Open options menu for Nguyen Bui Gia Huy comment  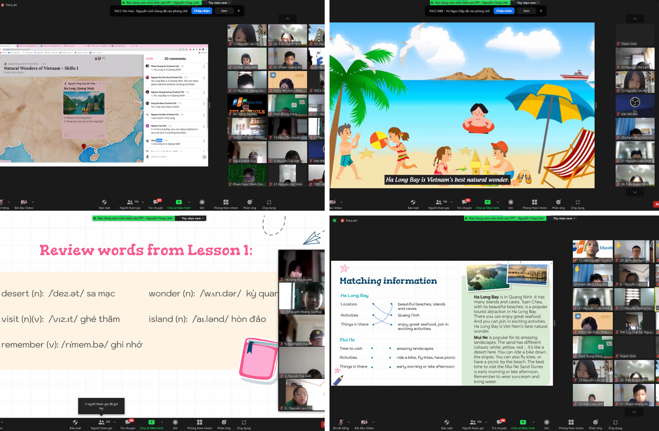click(204, 78)
